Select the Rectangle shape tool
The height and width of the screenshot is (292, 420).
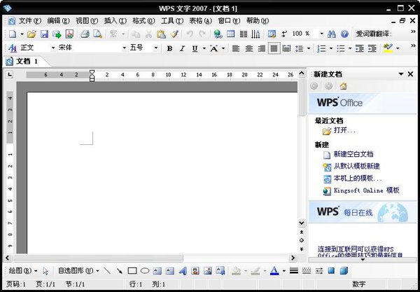(x=132, y=271)
